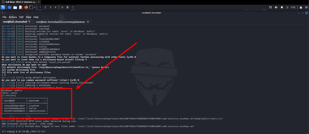309x134 pixels.
Task: Click the 'Database: public' line
Action: (12, 90)
